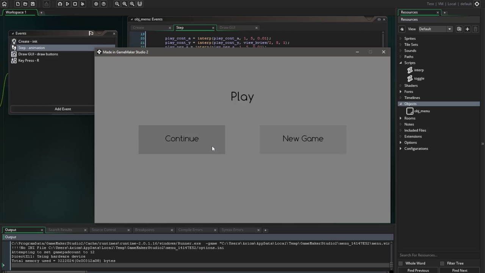485x273 pixels.
Task: Open a project via folder icon
Action: (25, 4)
